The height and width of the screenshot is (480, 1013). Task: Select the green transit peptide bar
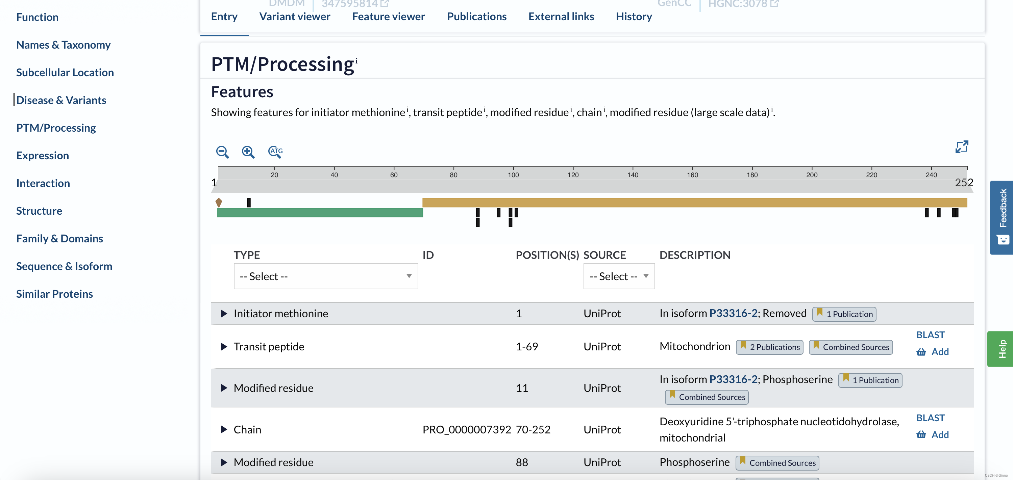(x=320, y=213)
